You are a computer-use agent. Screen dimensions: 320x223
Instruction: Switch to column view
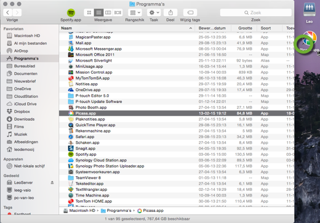108,12
